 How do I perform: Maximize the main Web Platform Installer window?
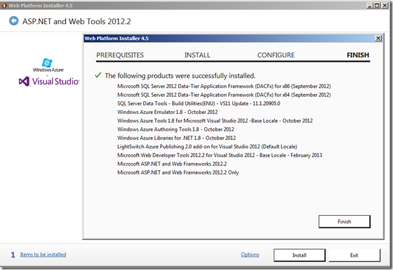(x=377, y=5)
